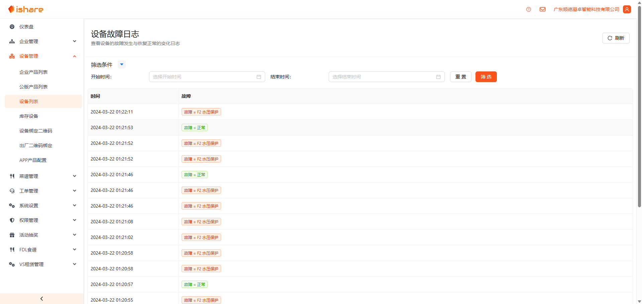The width and height of the screenshot is (642, 304).
Task: Click the 故障 = 正常 tag at 01:21:53
Action: [194, 127]
